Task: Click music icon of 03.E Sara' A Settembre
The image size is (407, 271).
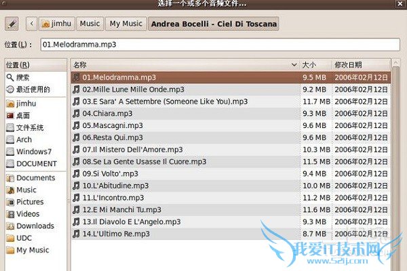Action: [x=76, y=102]
